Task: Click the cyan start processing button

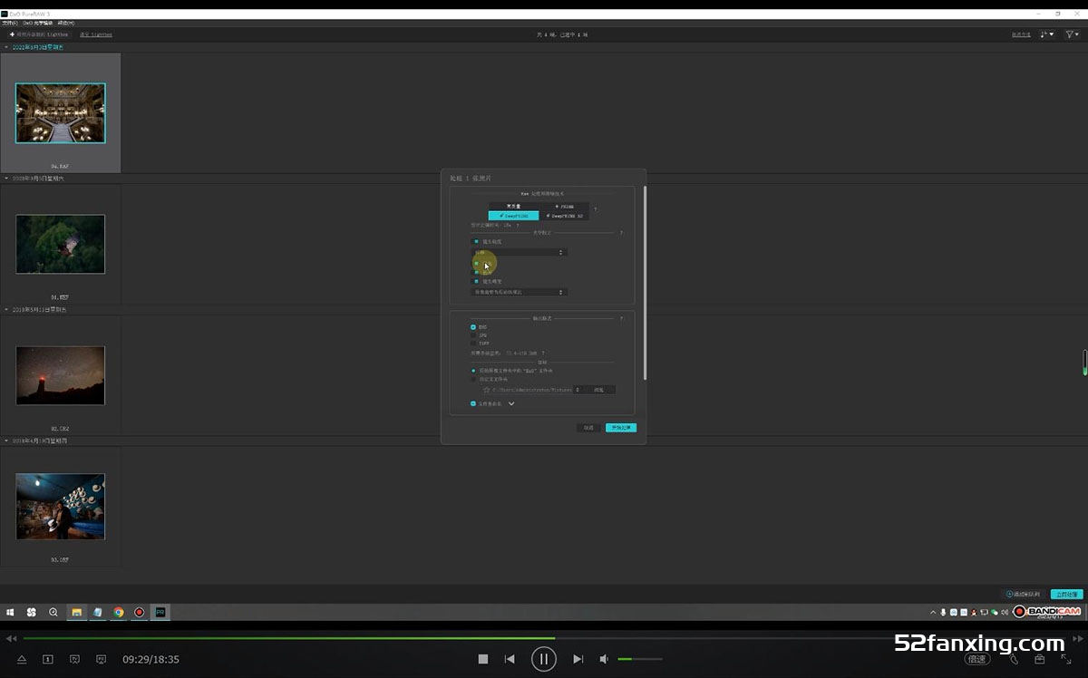Action: [x=621, y=428]
